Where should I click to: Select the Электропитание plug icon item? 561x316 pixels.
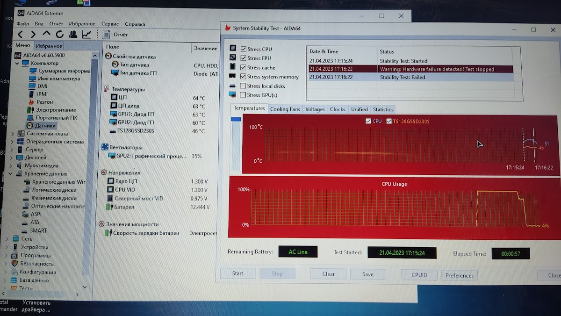click(x=31, y=110)
